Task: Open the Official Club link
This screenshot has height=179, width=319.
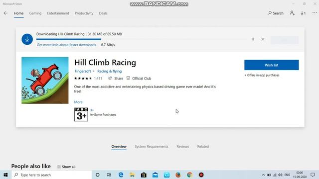Action: (x=139, y=79)
